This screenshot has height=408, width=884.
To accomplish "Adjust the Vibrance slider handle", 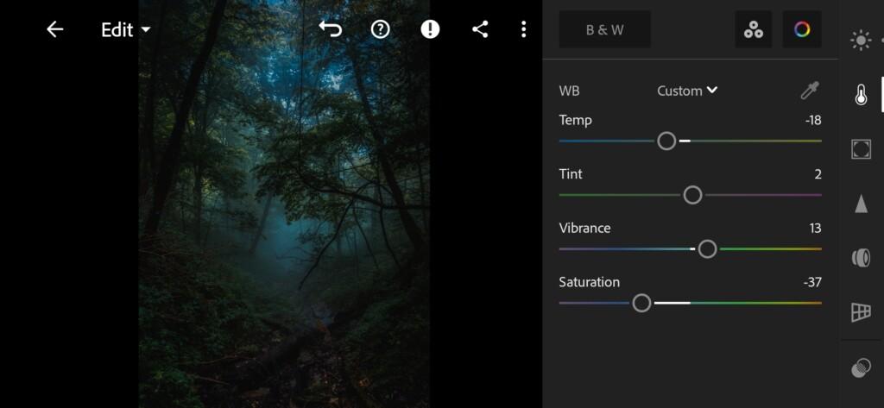I will point(707,249).
